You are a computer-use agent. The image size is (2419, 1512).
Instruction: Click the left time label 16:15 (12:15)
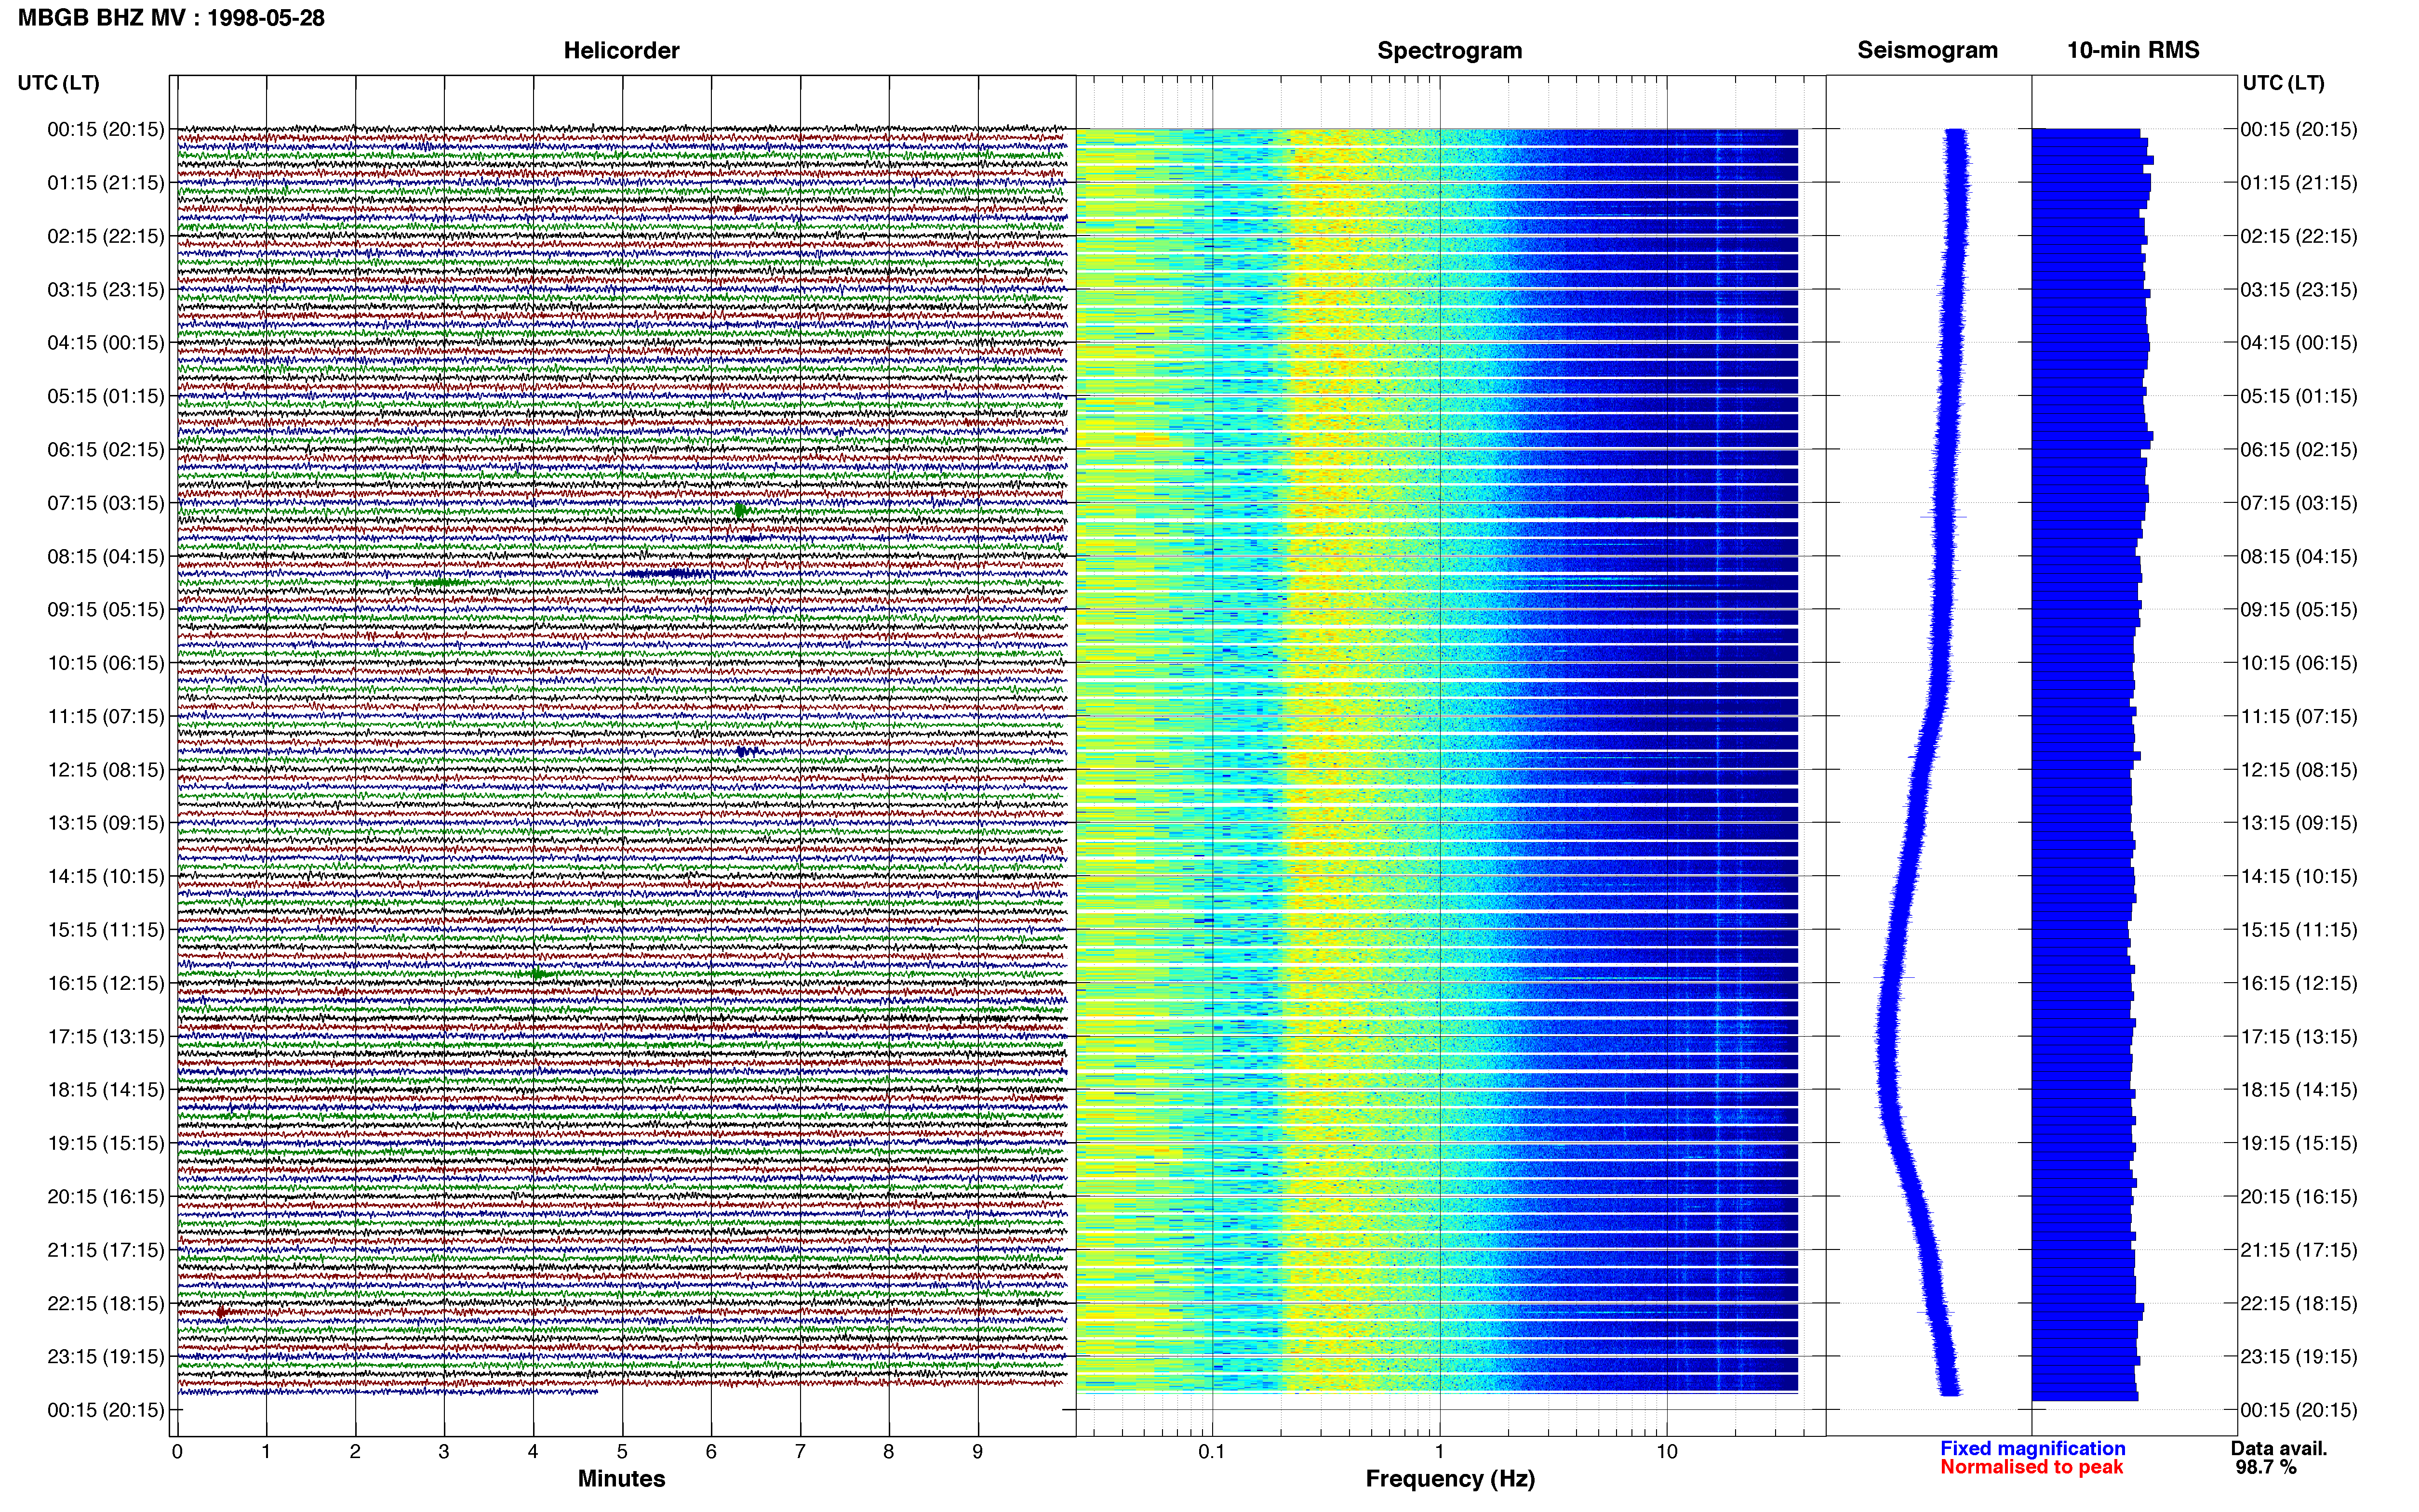coord(106,983)
